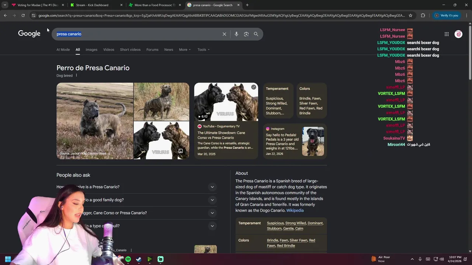Switch to Stream - Kick Dashboard tab
The image size is (472, 265).
[96, 5]
